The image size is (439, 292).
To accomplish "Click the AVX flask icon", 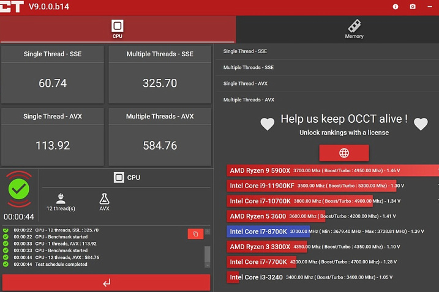I will [x=105, y=199].
